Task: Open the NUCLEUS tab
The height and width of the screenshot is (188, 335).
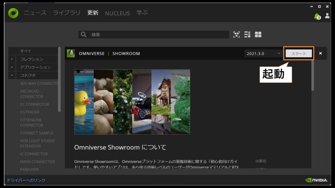Action: pos(117,13)
